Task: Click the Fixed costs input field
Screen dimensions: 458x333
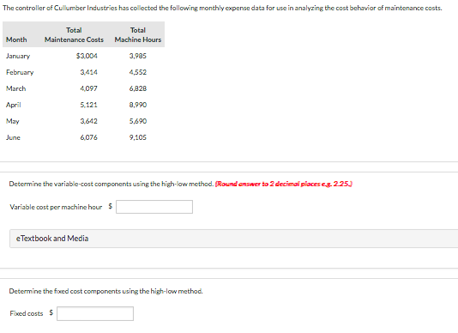Action: (x=95, y=313)
